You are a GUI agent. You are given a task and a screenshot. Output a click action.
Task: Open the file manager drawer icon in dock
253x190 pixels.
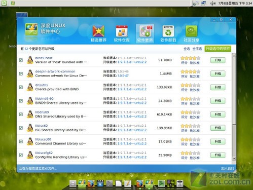[73, 184]
